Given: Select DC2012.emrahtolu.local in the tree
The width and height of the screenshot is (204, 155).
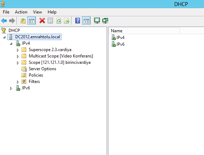Looking at the screenshot, I should tap(38, 37).
